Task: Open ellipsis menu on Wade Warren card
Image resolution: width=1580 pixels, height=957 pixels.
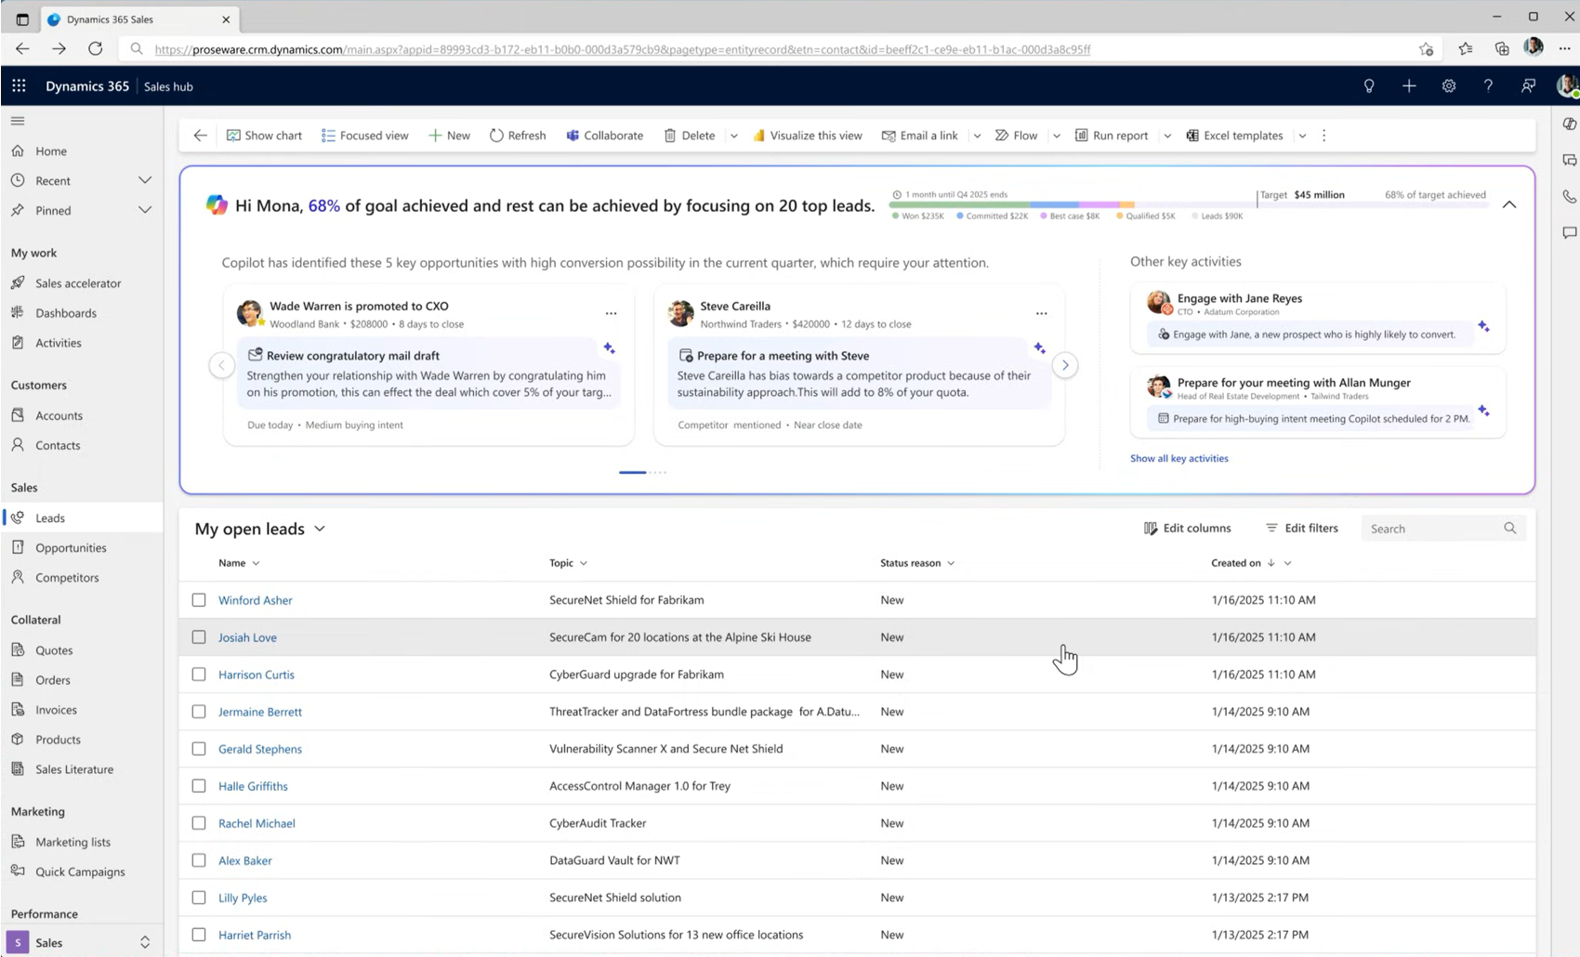Action: click(611, 313)
